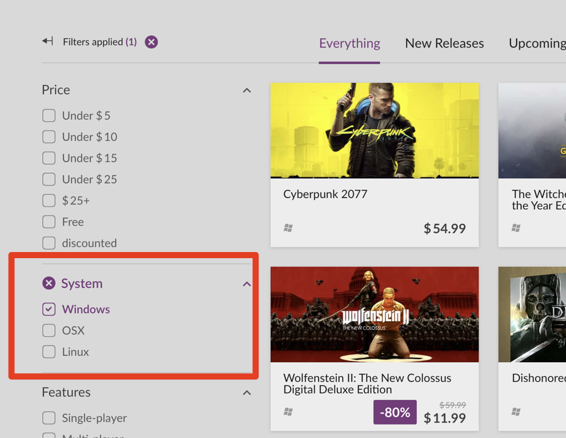Tick the Under $25 checkbox
Screen dimensions: 566x438
[49, 179]
